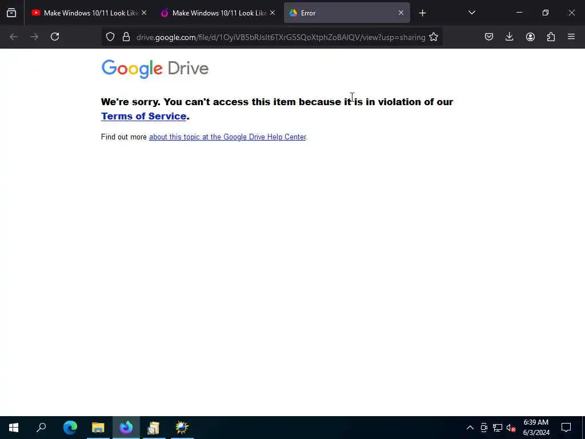Launch Microsoft Edge from taskbar

coord(70,428)
